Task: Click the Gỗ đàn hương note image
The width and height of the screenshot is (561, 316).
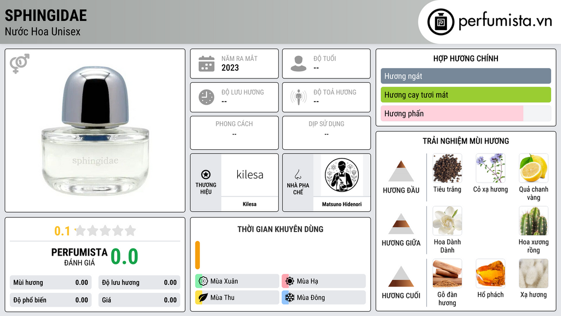Action: coord(447,274)
